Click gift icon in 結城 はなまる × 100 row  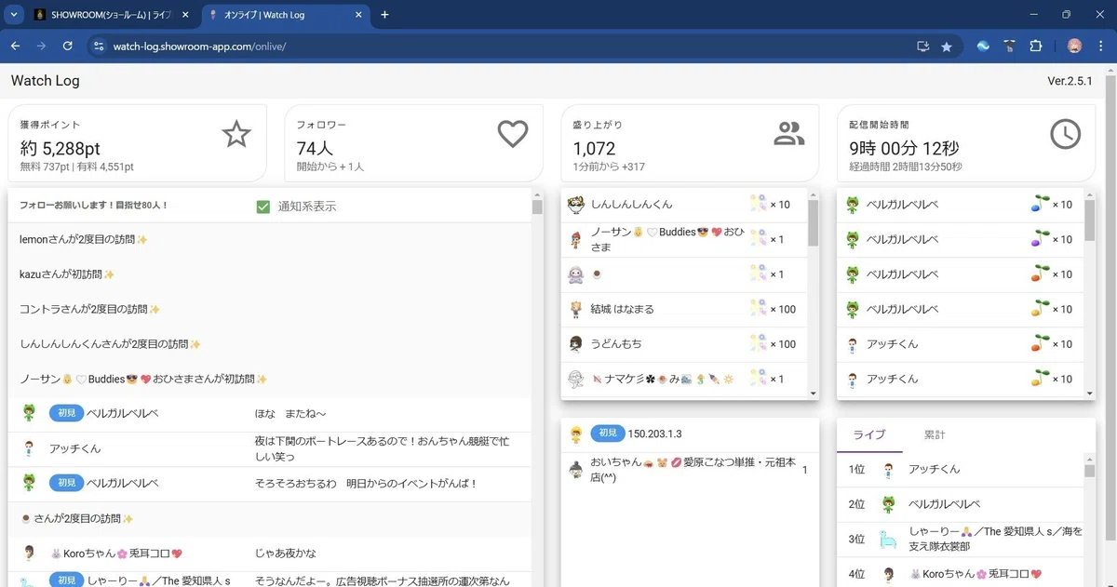click(x=759, y=309)
